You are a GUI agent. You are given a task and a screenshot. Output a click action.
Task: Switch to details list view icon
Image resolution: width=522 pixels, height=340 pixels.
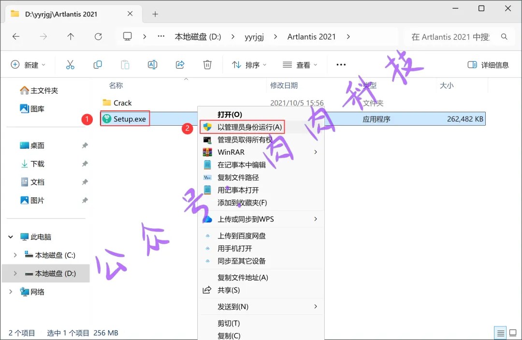[500, 333]
